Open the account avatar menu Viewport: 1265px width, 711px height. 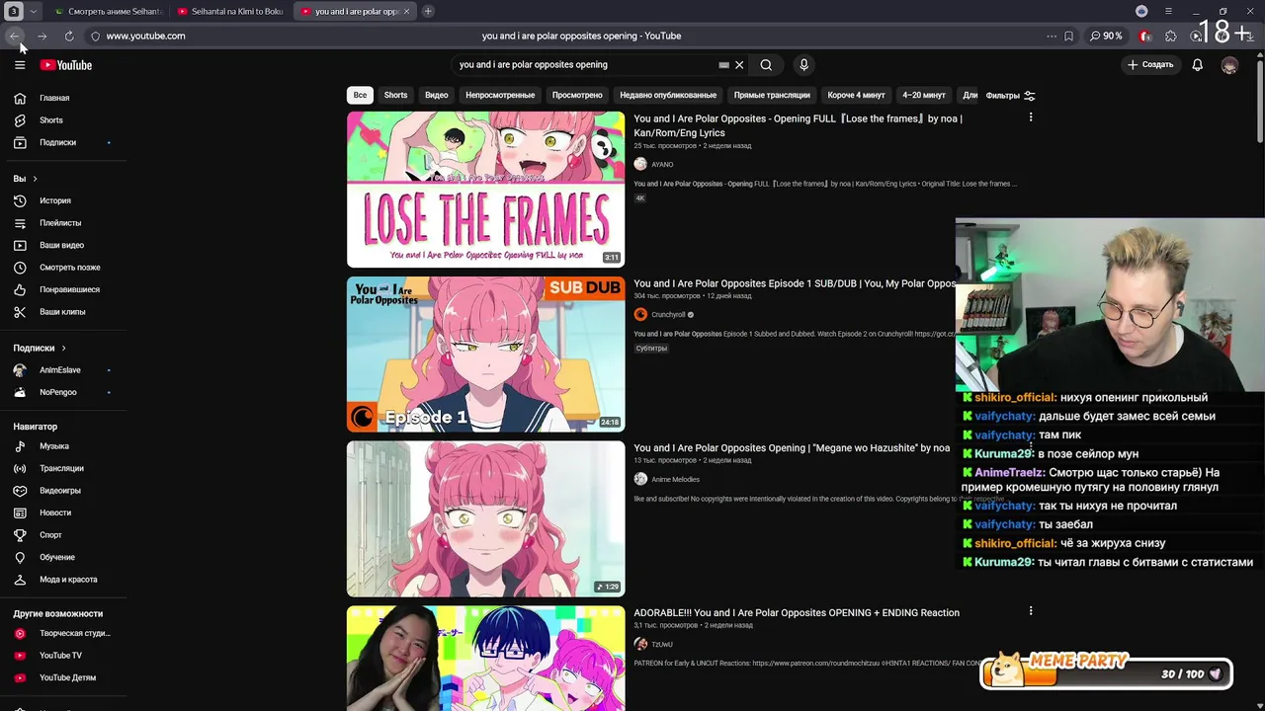pyautogui.click(x=1229, y=65)
